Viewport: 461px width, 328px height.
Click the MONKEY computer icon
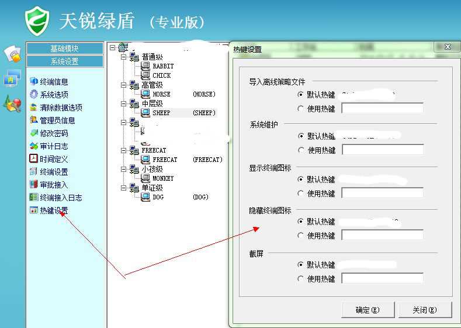[145, 178]
